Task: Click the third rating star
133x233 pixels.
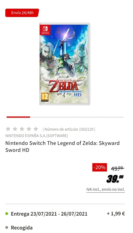Action: click(x=22, y=129)
